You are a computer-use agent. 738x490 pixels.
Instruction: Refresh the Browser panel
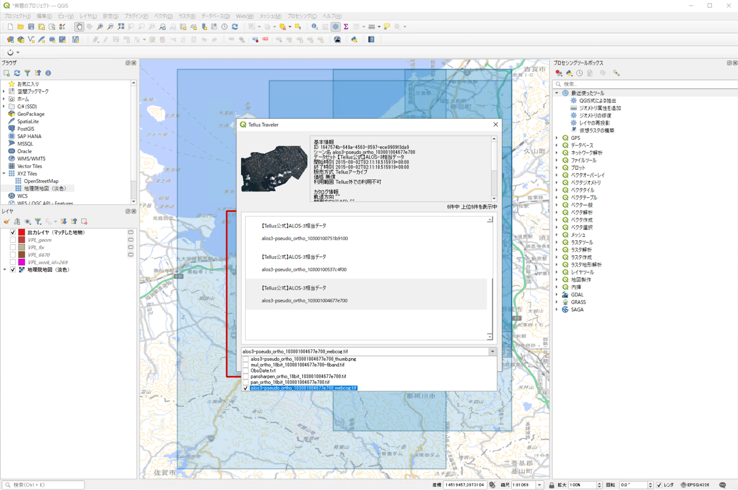pos(17,73)
